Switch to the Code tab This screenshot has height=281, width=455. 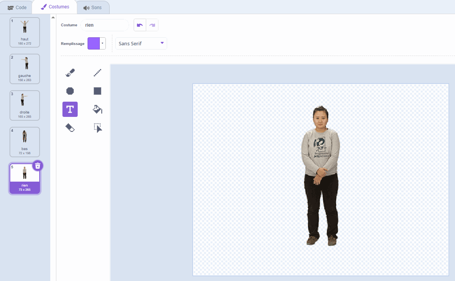point(17,7)
